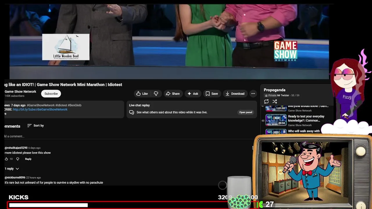372x209 pixels.
Task: Open @nickburns8096 profile
Action: click(x=15, y=178)
